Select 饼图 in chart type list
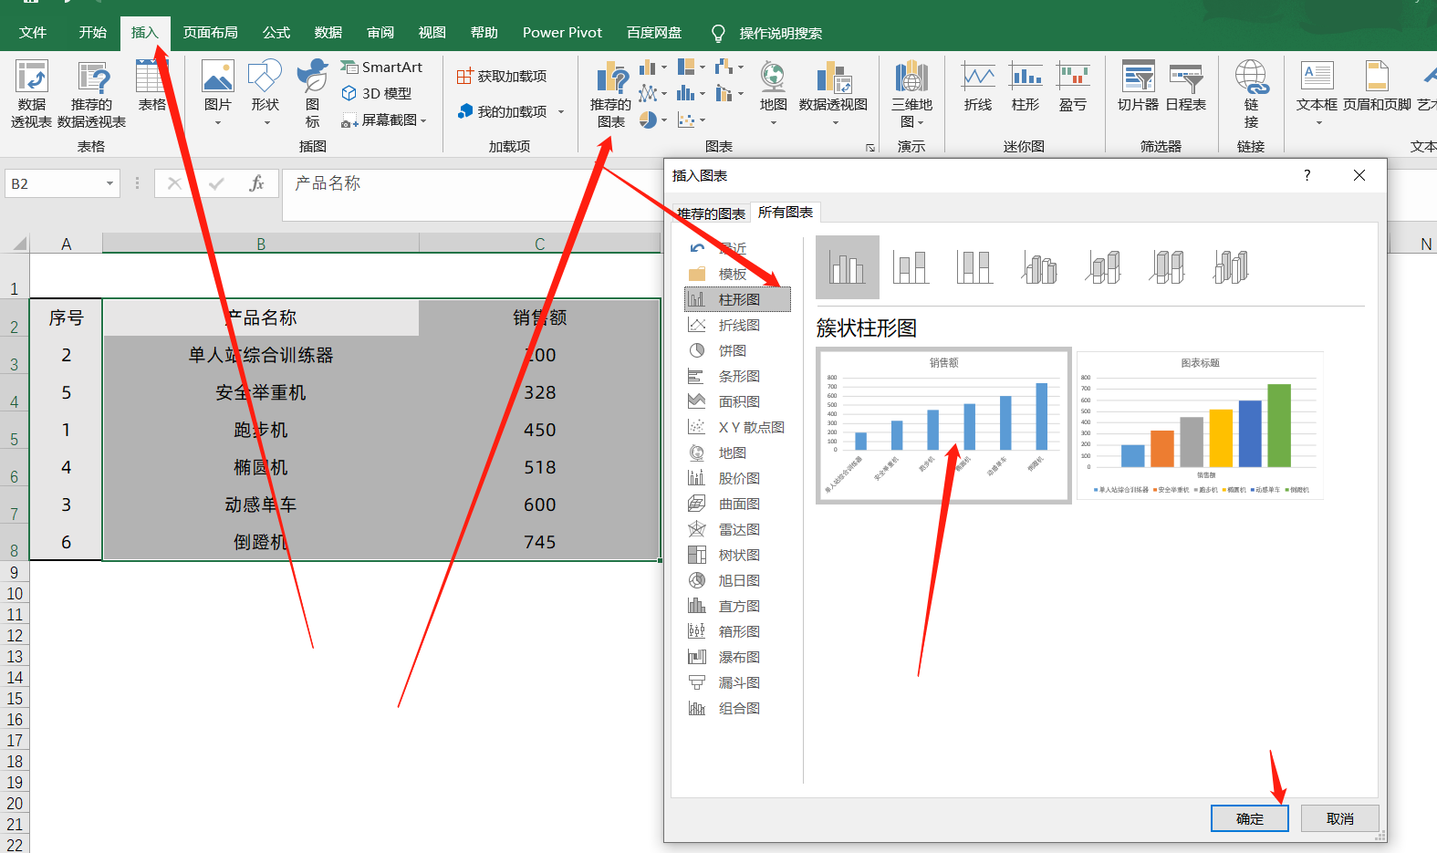1437x853 pixels. pyautogui.click(x=732, y=350)
